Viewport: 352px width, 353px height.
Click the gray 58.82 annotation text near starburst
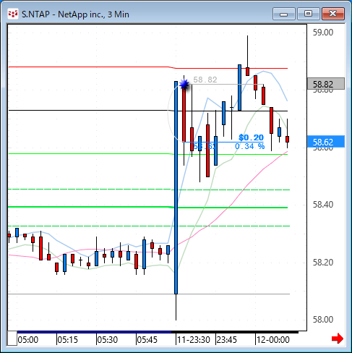click(205, 80)
